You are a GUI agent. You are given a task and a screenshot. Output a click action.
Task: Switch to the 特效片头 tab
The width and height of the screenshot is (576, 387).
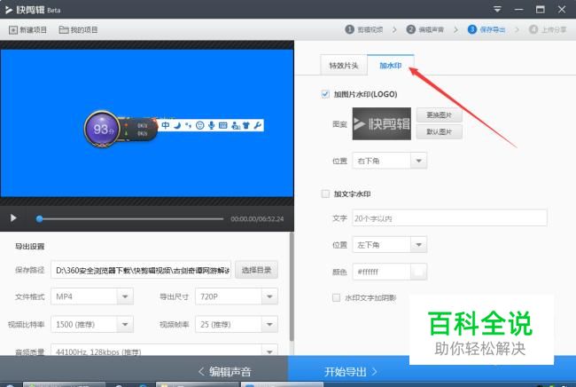coord(344,65)
